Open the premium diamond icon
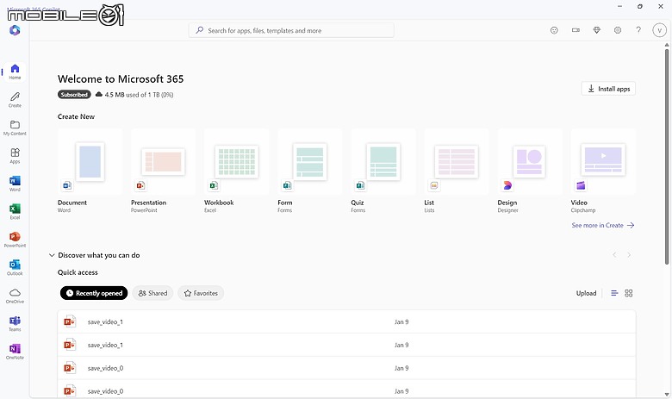The height and width of the screenshot is (399, 672). [x=596, y=30]
